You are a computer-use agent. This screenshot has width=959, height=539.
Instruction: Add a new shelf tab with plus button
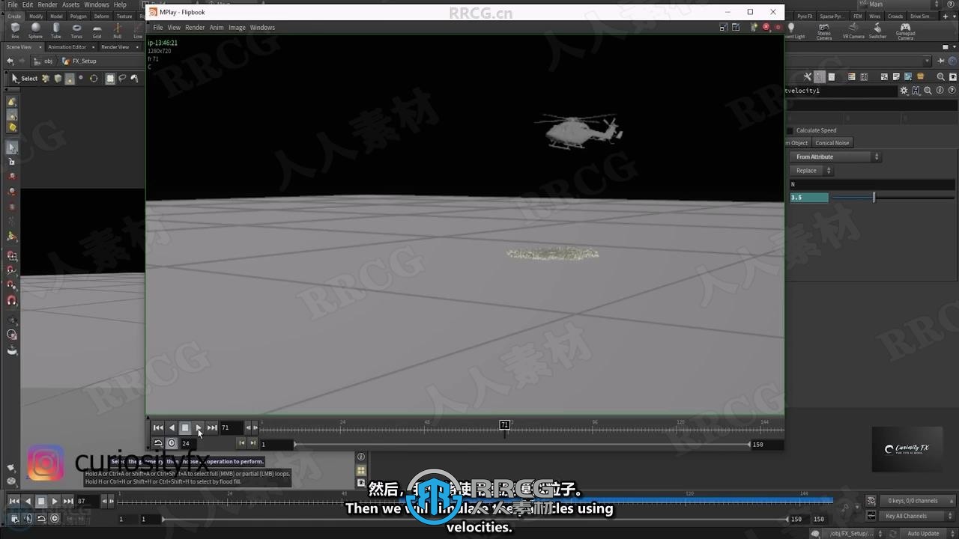(946, 16)
